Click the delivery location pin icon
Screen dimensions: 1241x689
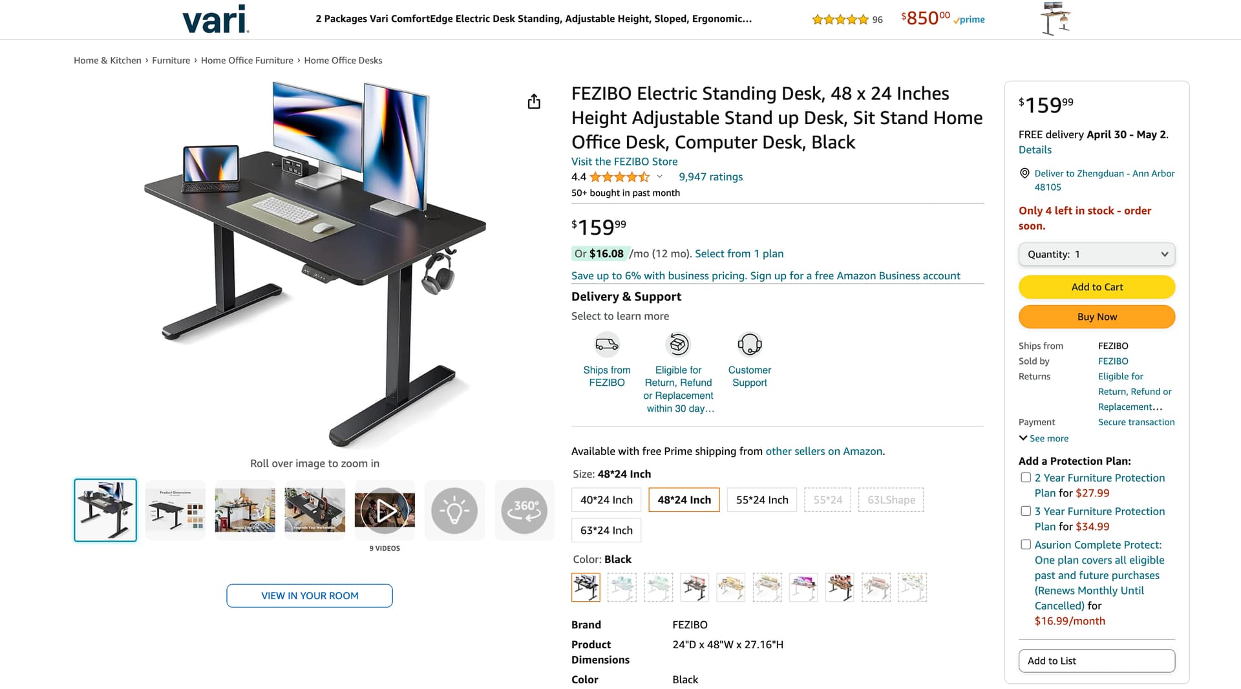(x=1024, y=173)
